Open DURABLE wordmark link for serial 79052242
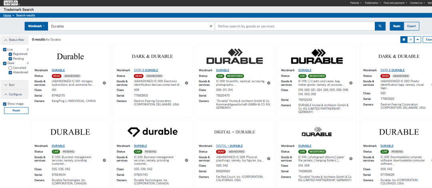432x188 pixels. click(305, 70)
